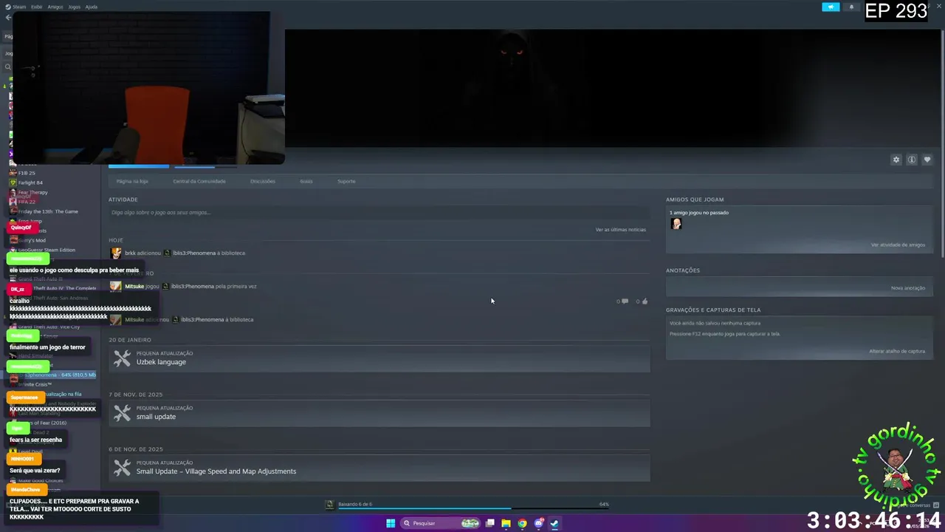Open Google Chrome from the taskbar
The image size is (945, 532).
point(522,523)
